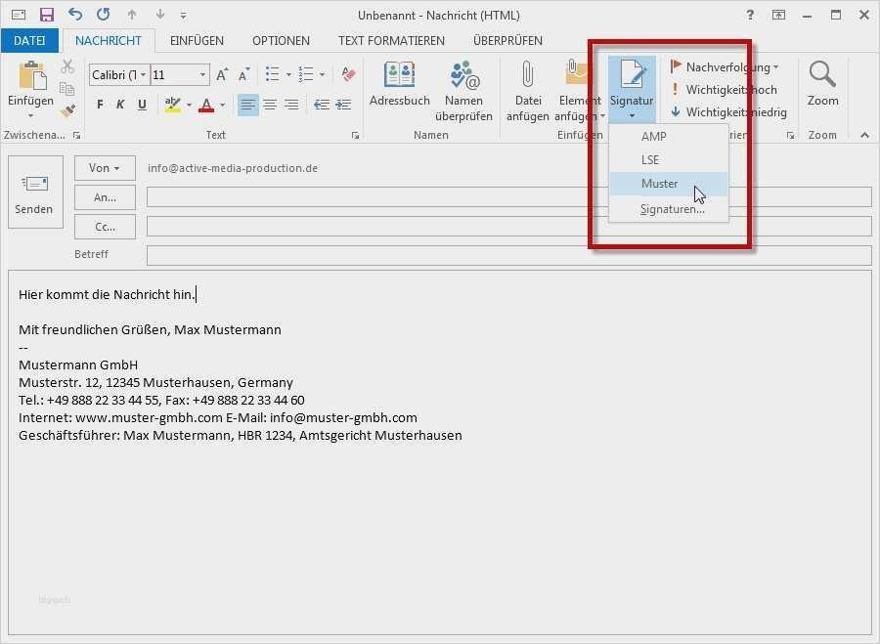Expand the font size dropdown
The image size is (880, 644).
click(x=202, y=74)
